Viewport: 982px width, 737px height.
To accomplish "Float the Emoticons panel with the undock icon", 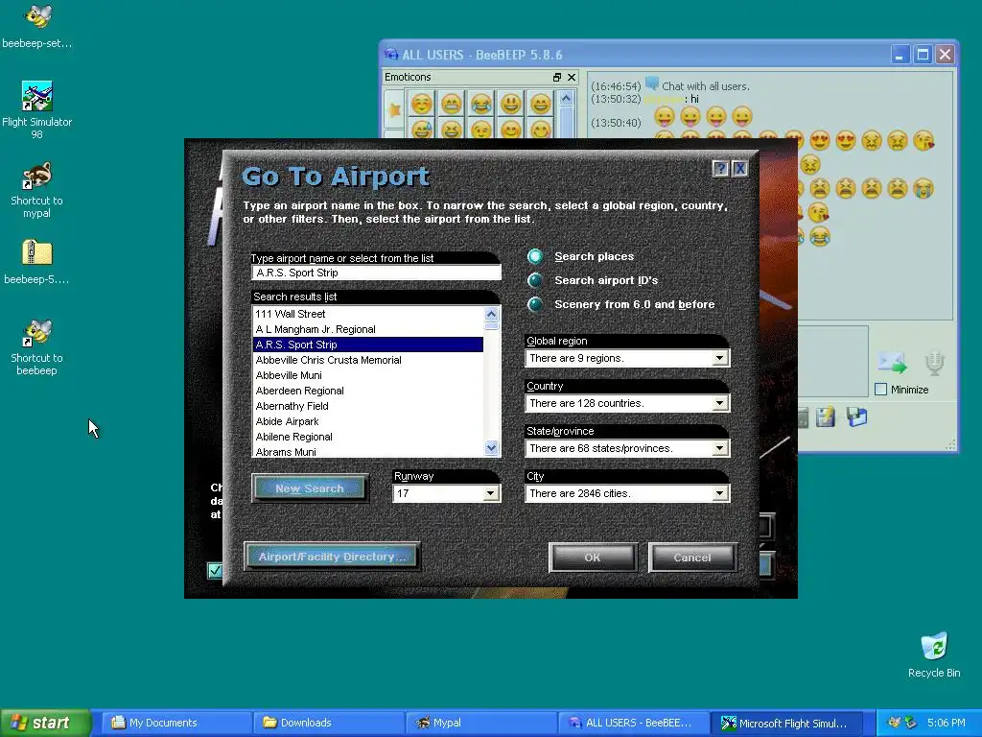I will click(x=557, y=77).
